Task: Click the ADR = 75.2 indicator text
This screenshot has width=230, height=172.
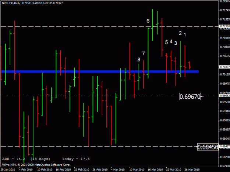Action: pyautogui.click(x=14, y=159)
